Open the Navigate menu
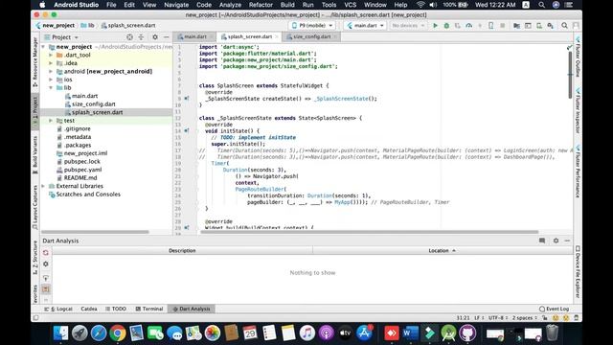 click(x=176, y=5)
